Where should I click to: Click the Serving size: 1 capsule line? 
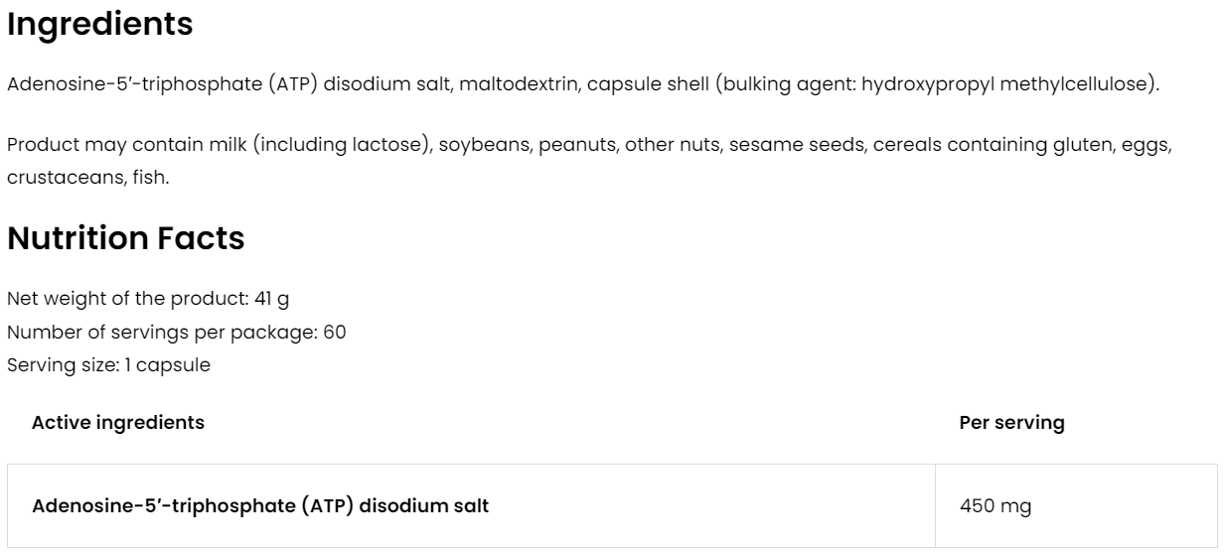click(108, 364)
